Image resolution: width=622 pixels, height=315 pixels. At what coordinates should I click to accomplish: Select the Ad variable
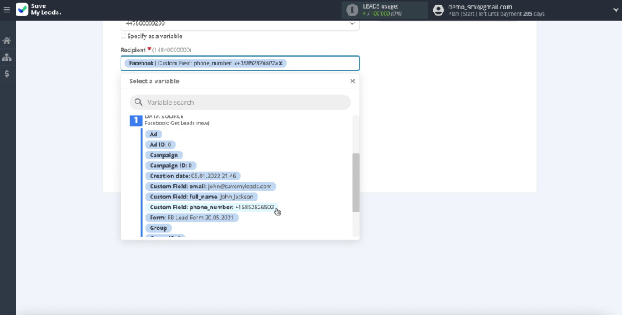click(x=153, y=134)
